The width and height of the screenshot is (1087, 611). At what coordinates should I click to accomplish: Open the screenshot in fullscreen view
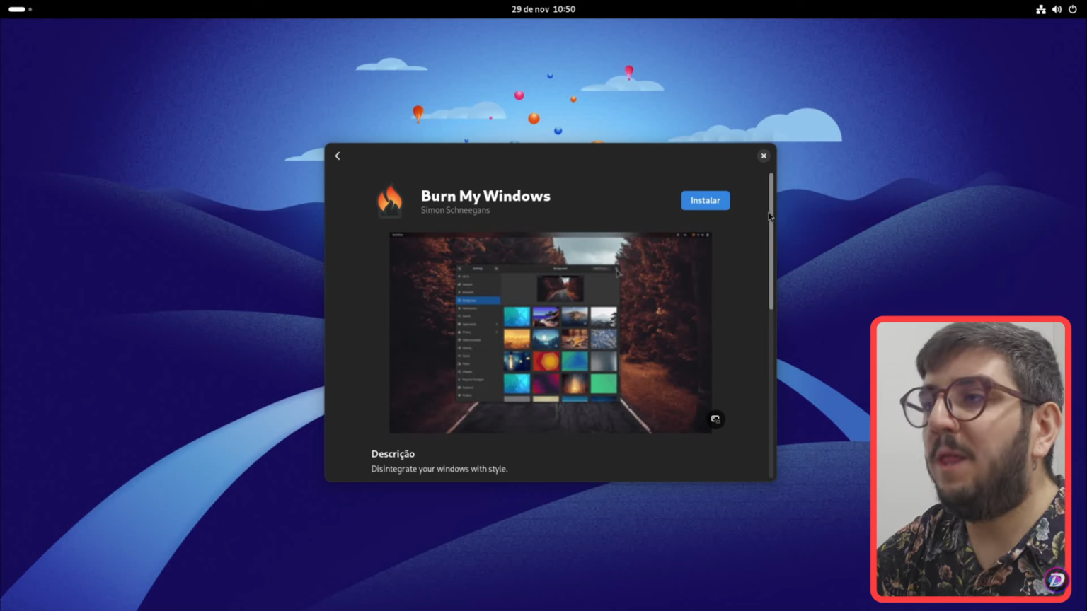[x=715, y=419]
